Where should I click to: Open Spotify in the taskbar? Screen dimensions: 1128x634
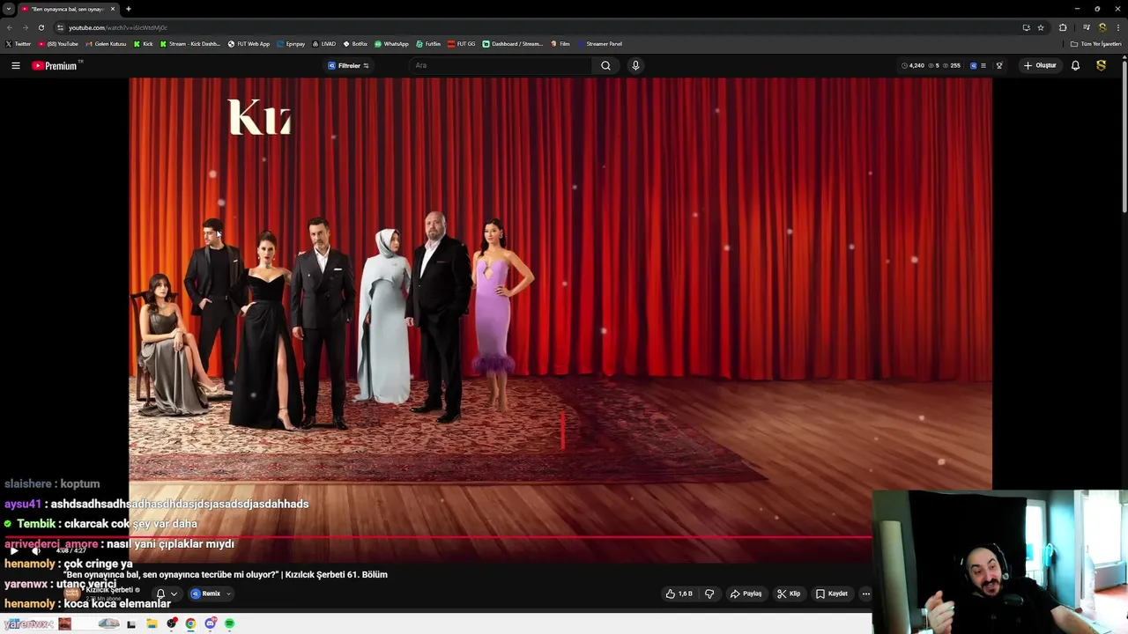click(229, 623)
